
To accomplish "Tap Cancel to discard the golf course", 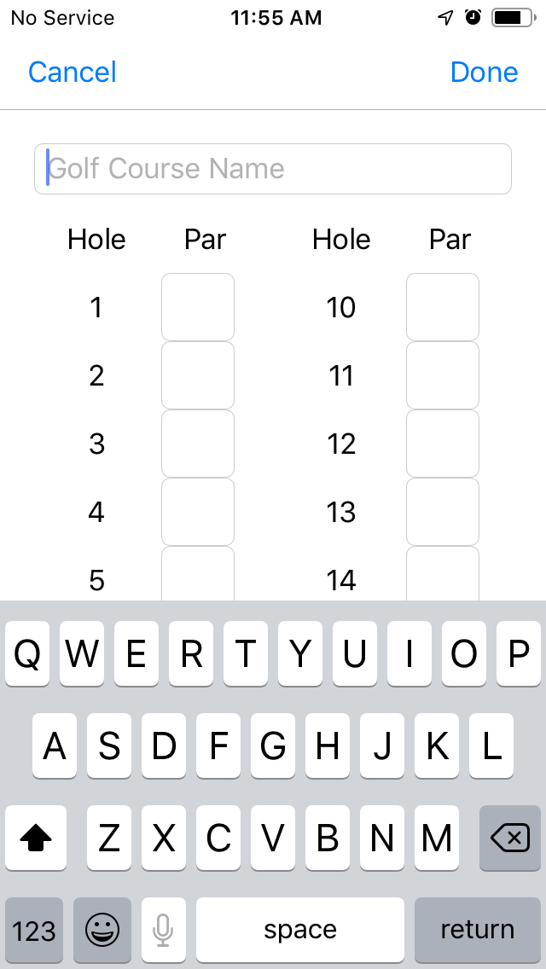I will click(72, 72).
